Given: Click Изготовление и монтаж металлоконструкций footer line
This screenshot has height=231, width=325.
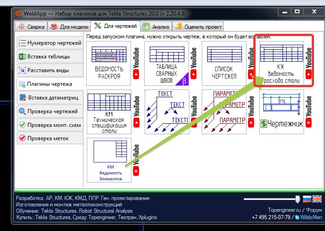Looking at the screenshot, I should [69, 205].
